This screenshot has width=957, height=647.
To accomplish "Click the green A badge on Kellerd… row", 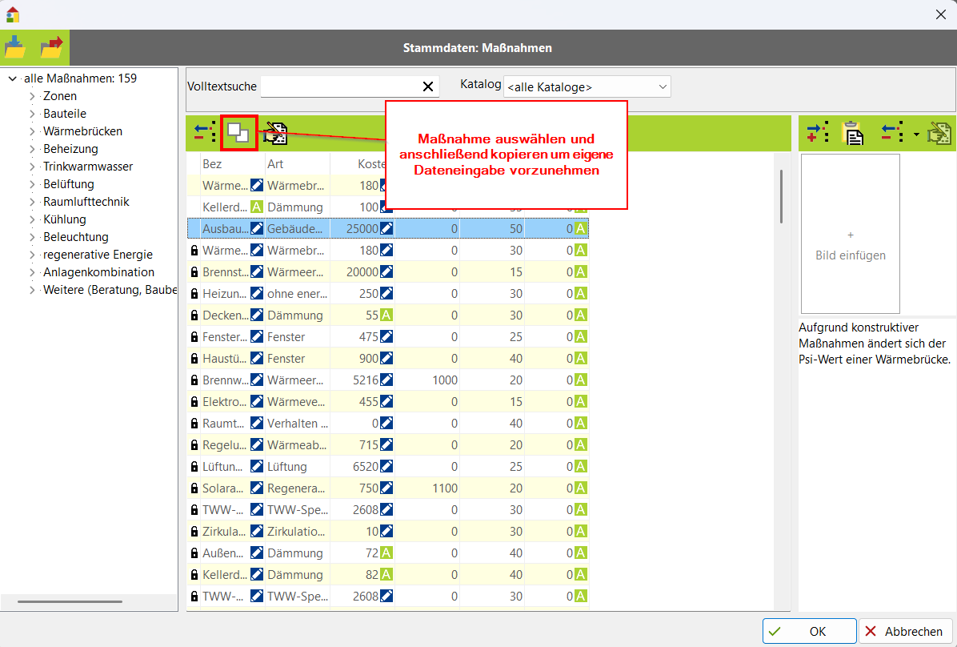I will (257, 207).
